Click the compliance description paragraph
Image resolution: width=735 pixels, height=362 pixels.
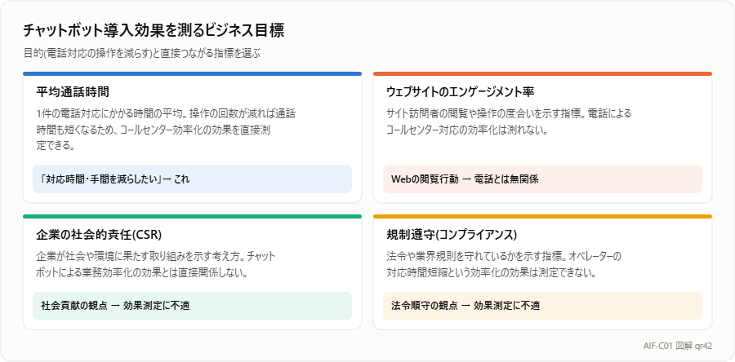(504, 265)
